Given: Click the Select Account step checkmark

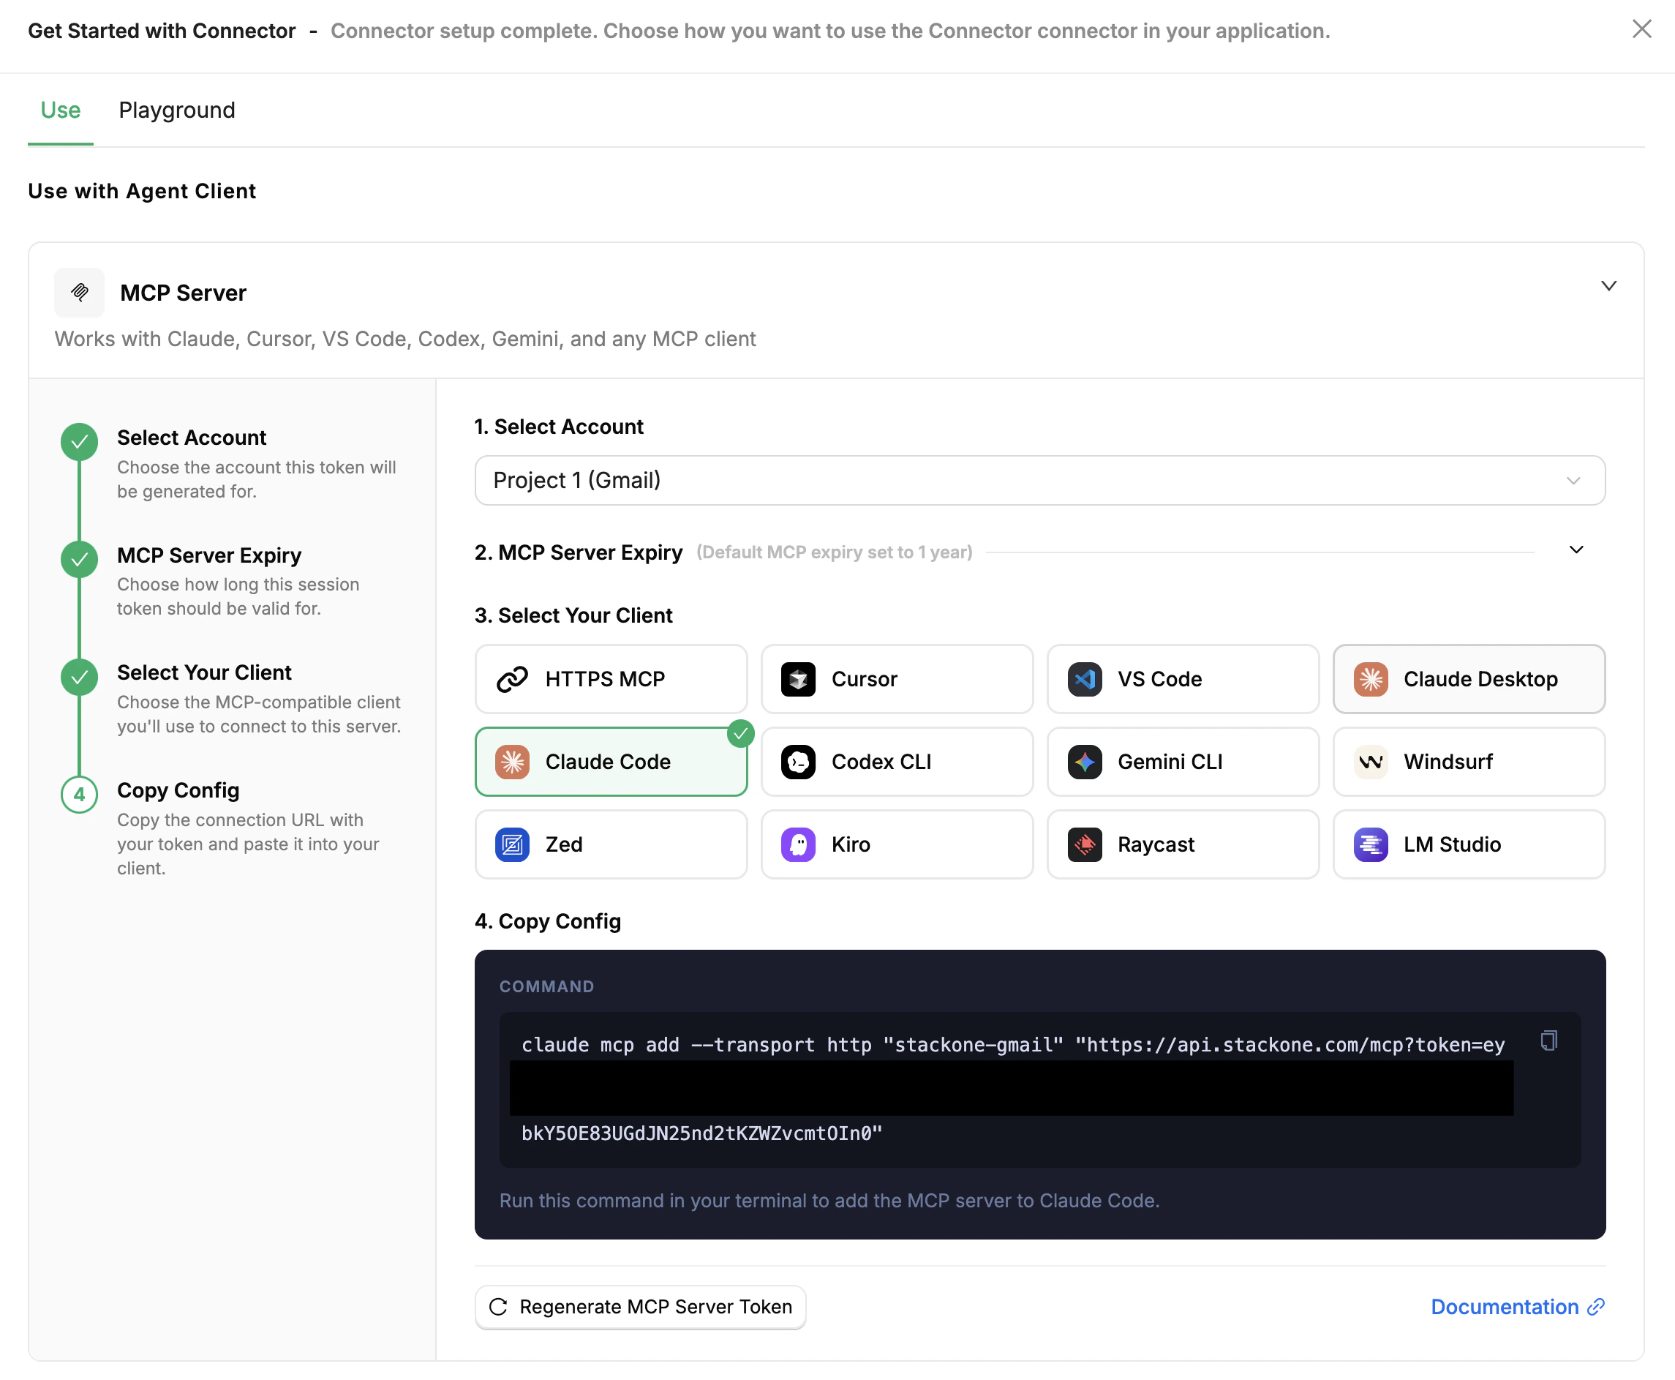Looking at the screenshot, I should (x=80, y=442).
